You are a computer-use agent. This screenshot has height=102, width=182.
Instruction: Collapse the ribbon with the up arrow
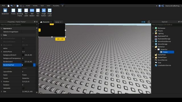tap(157, 6)
